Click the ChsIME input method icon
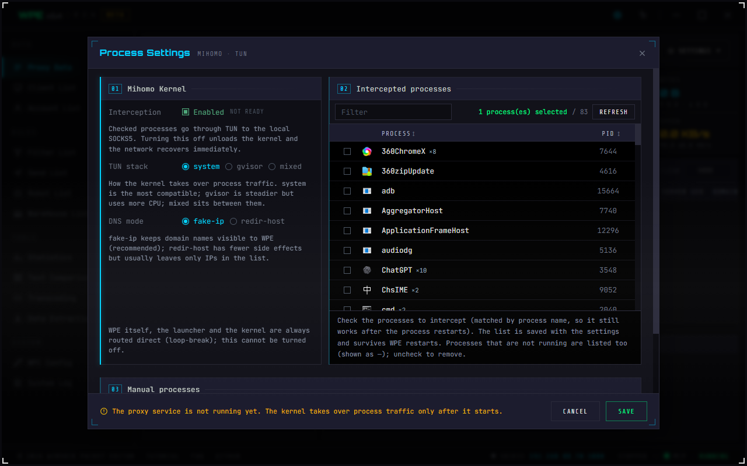 366,290
